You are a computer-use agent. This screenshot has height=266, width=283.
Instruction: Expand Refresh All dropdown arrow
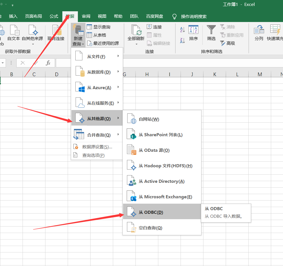[137, 44]
